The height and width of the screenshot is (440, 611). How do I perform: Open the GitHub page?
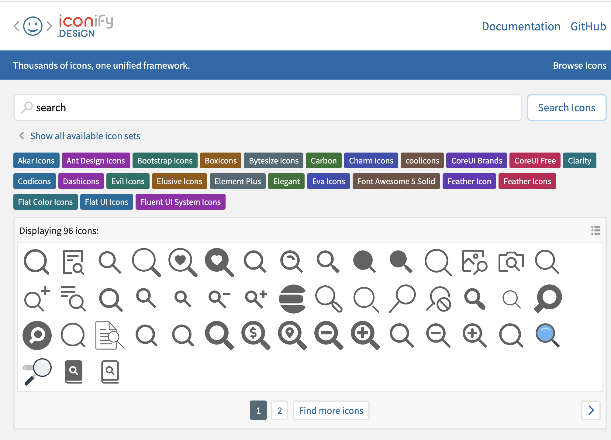[588, 26]
